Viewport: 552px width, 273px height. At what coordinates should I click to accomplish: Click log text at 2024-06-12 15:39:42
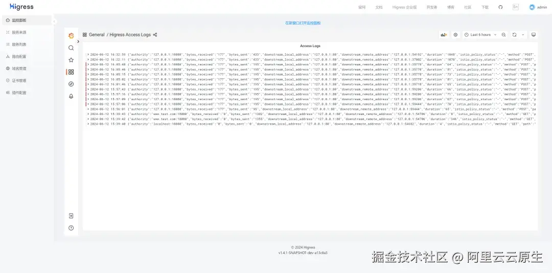(x=313, y=119)
